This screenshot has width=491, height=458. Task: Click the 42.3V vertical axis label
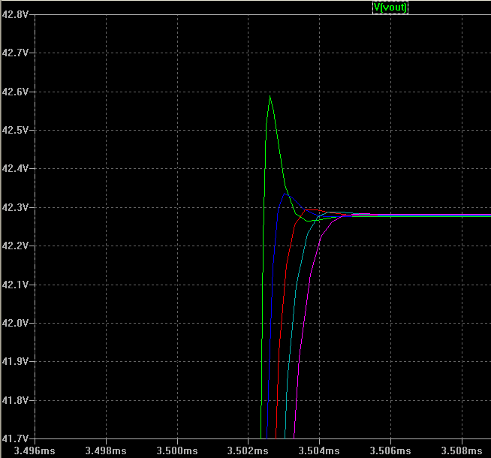[15, 207]
